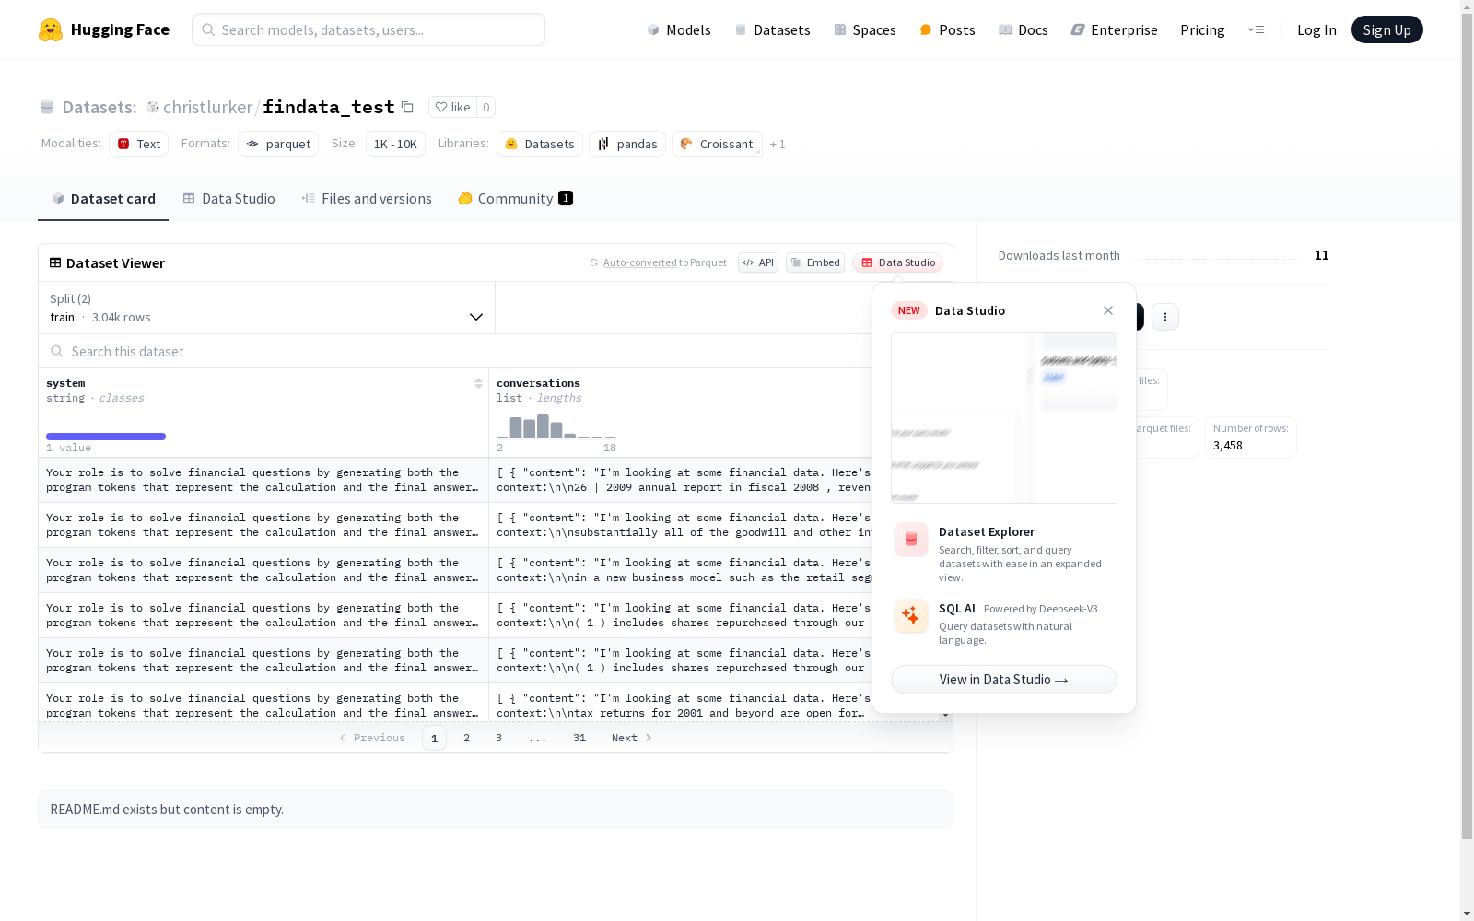1474x921 pixels.
Task: Click the SQL AI sparkle icon
Action: [911, 616]
